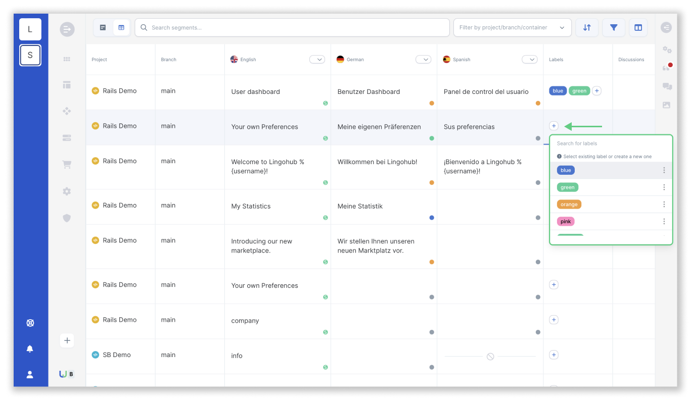Open the discussions chat icon
Image resolution: width=691 pixels, height=400 pixels.
(667, 86)
